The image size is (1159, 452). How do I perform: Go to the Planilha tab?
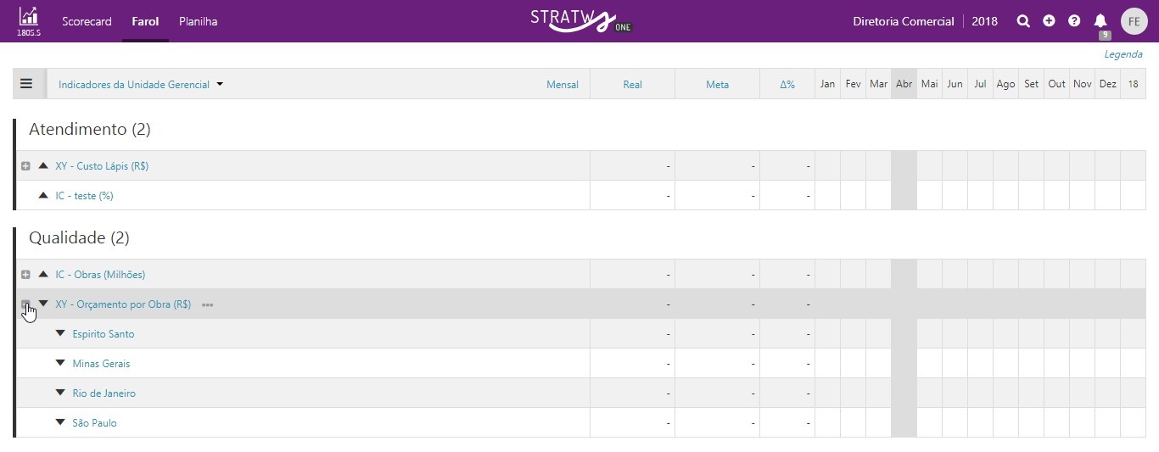(x=198, y=21)
